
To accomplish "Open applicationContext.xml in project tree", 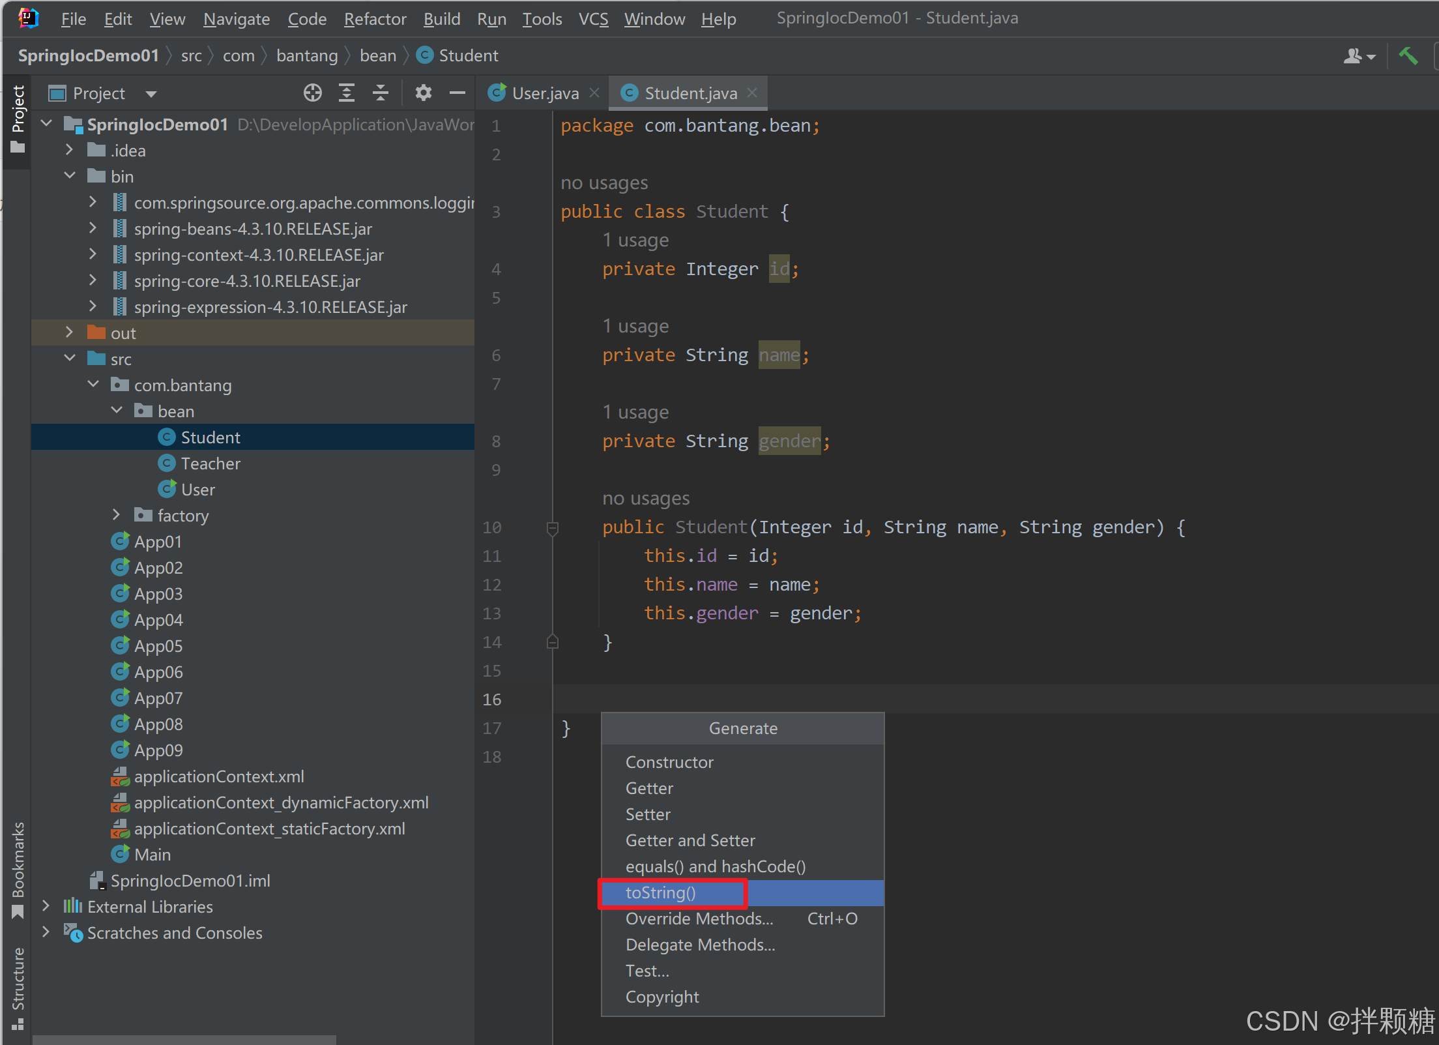I will [x=218, y=776].
